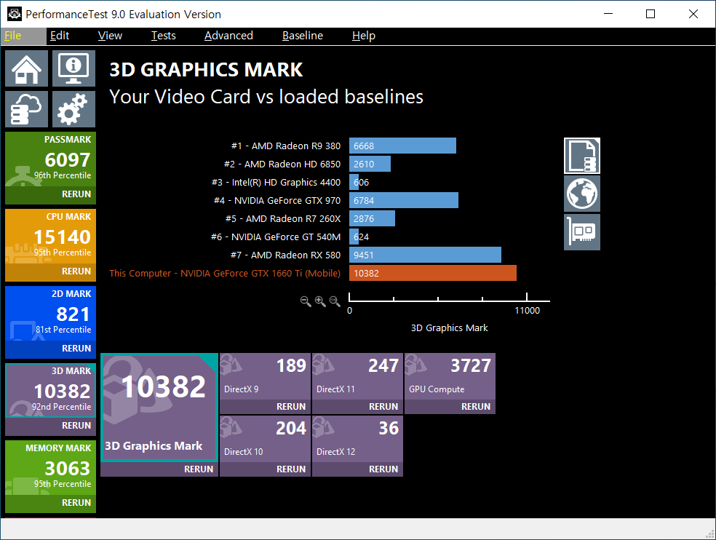Click the Intel HD Graphics 4400 bar
This screenshot has height=540, width=716.
click(354, 182)
